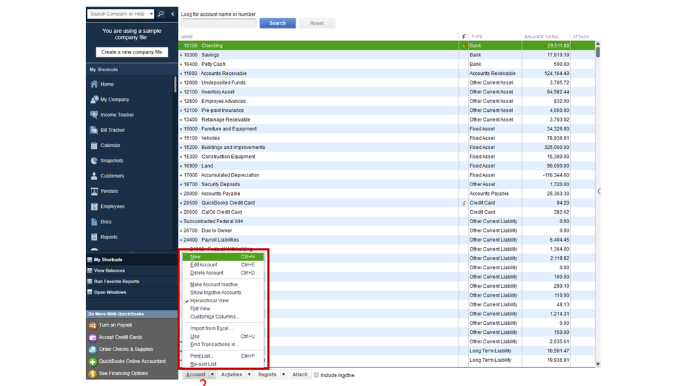
Task: Click Turn on Payroll icon
Action: pos(92,325)
